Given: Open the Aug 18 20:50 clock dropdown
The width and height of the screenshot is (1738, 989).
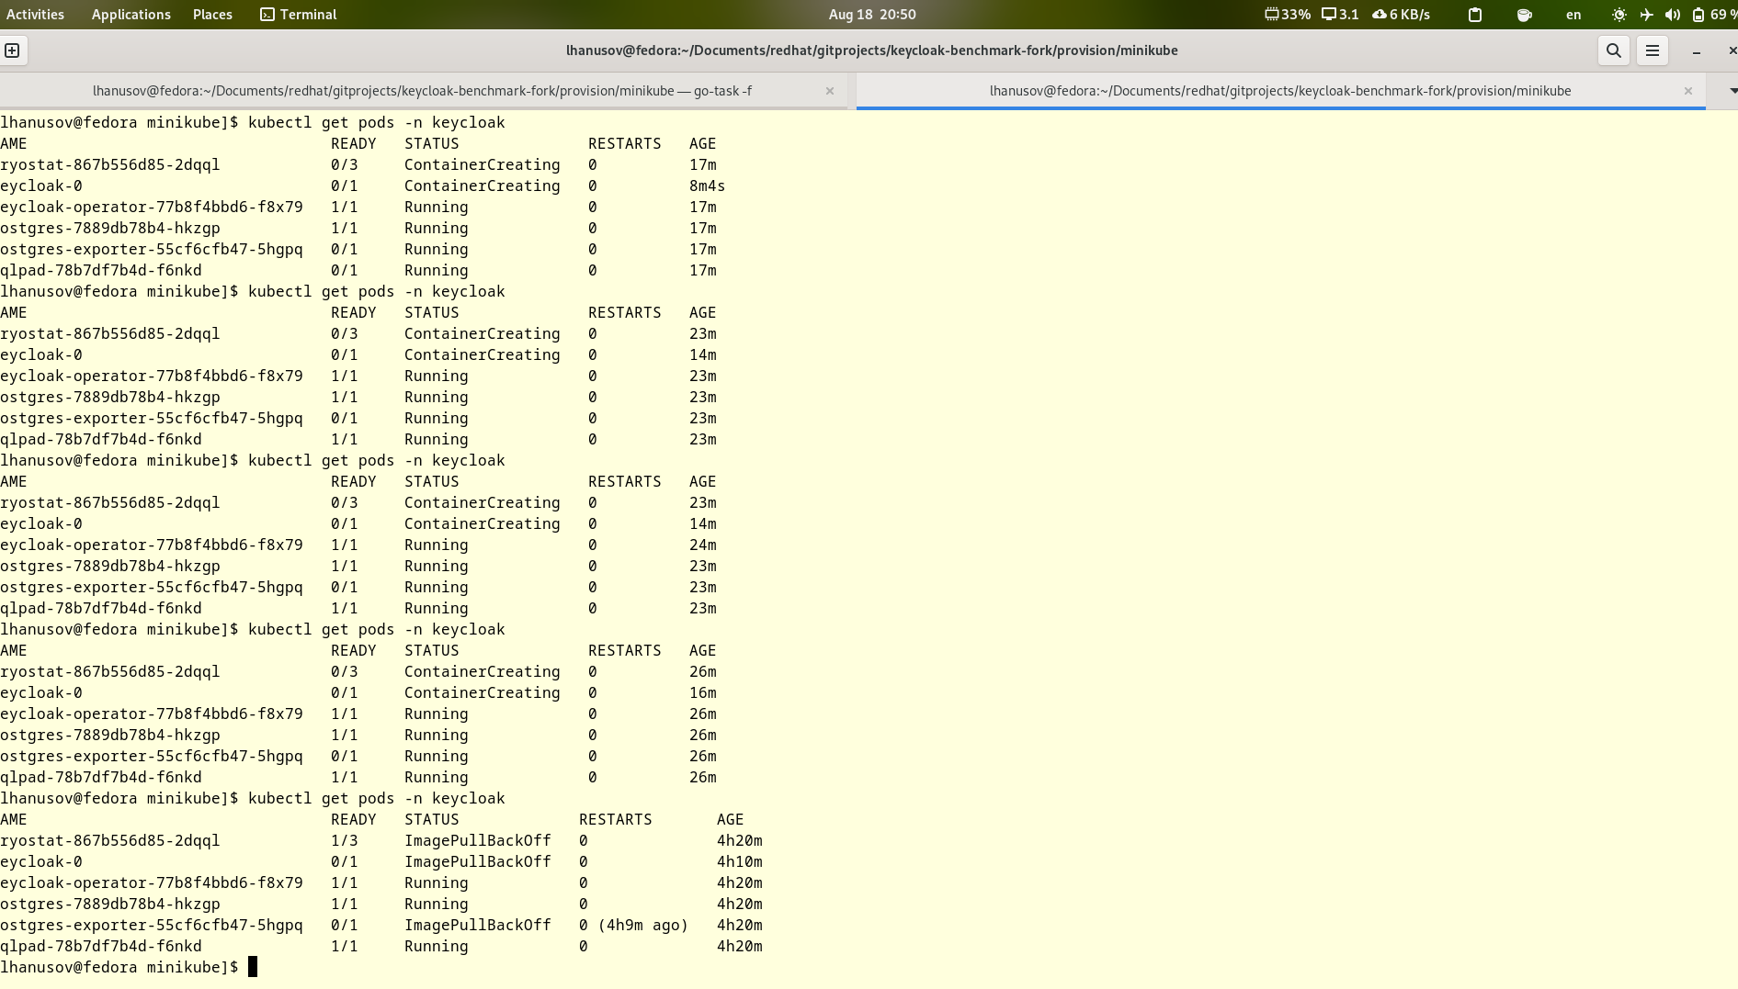Looking at the screenshot, I should [x=871, y=15].
